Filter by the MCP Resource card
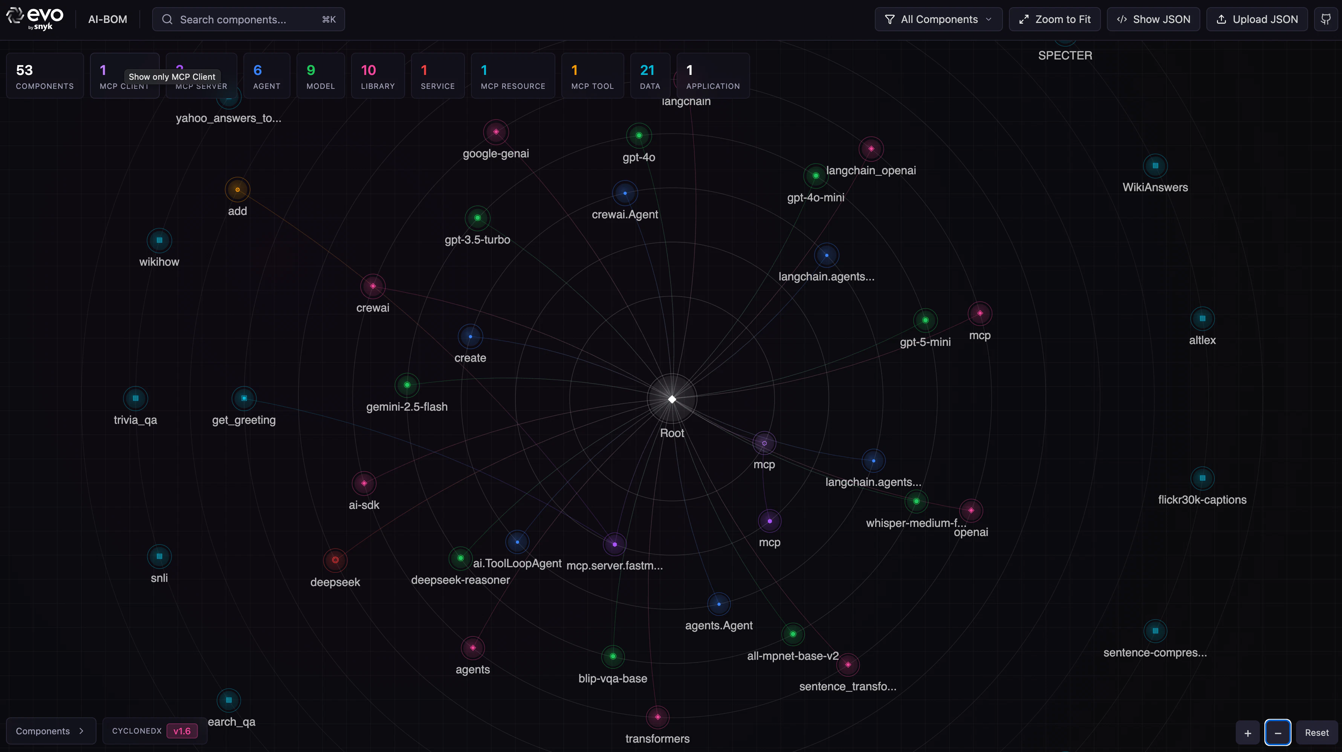Screen dimensions: 1342x752 [x=513, y=76]
